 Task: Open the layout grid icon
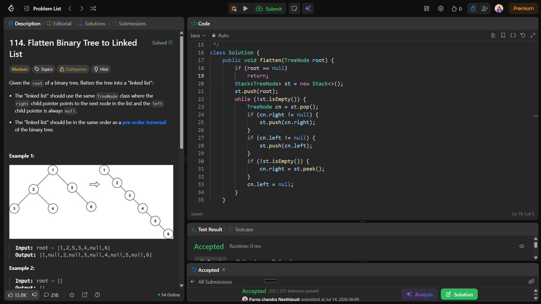pos(426,9)
